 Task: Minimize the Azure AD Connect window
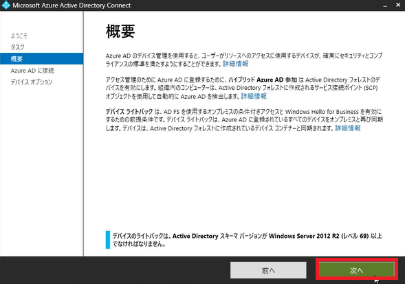(x=385, y=5)
